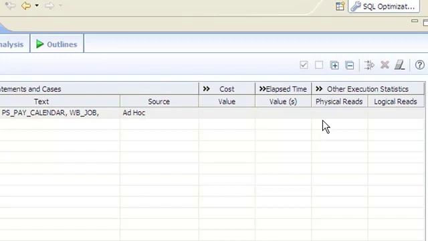Click the eraser clear toolbar icon
428x241 pixels.
tap(400, 65)
